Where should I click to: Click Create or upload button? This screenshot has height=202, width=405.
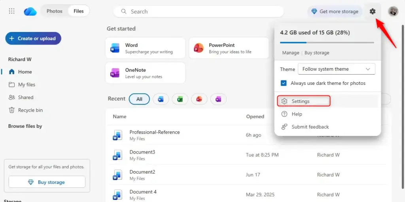(x=33, y=38)
